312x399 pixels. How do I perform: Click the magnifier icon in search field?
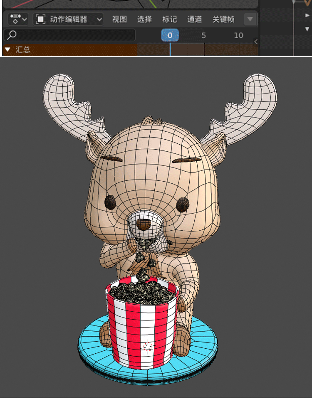click(12, 35)
